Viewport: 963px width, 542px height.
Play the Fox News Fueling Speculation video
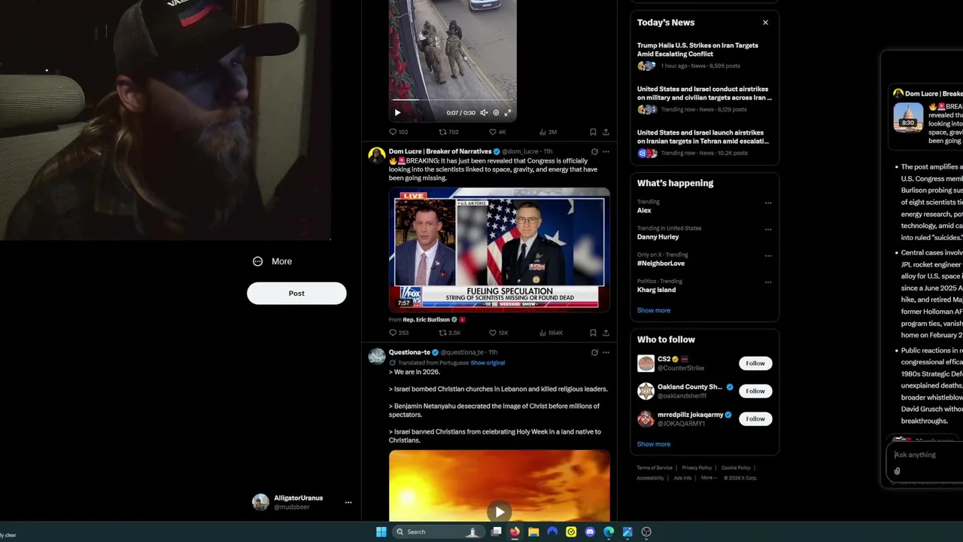click(499, 249)
